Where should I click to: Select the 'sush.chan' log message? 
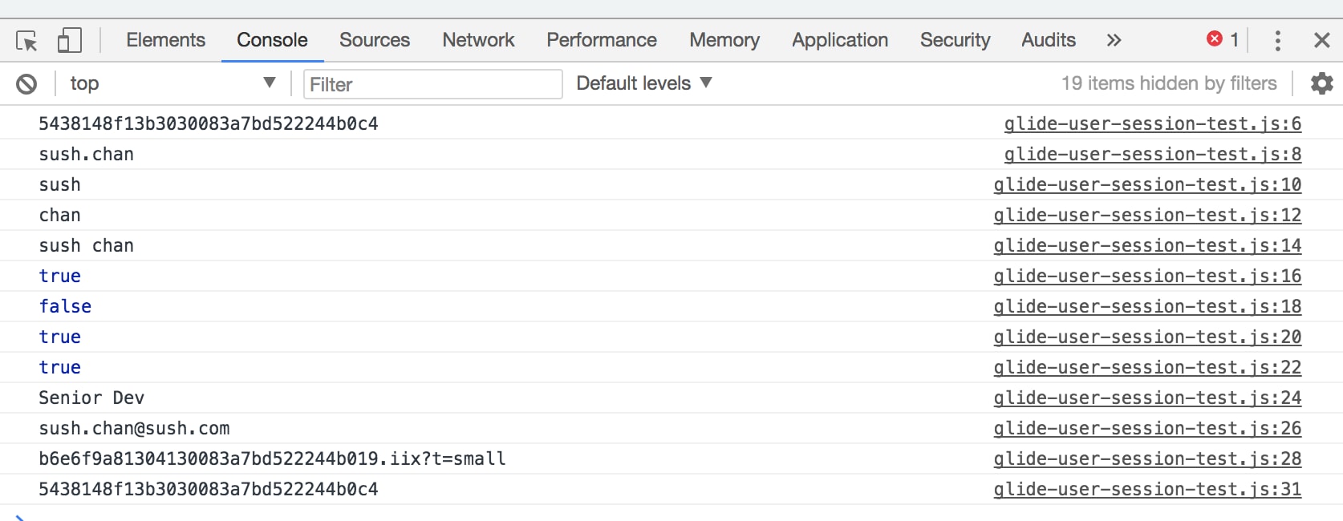87,154
